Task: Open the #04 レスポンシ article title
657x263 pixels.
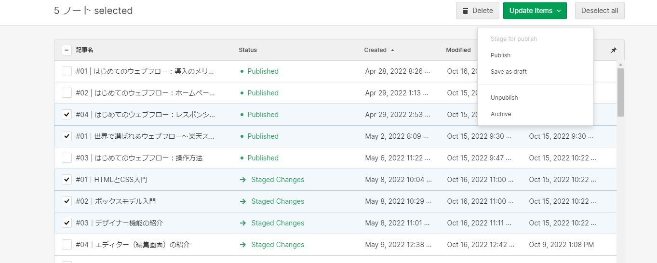Action: (146, 115)
